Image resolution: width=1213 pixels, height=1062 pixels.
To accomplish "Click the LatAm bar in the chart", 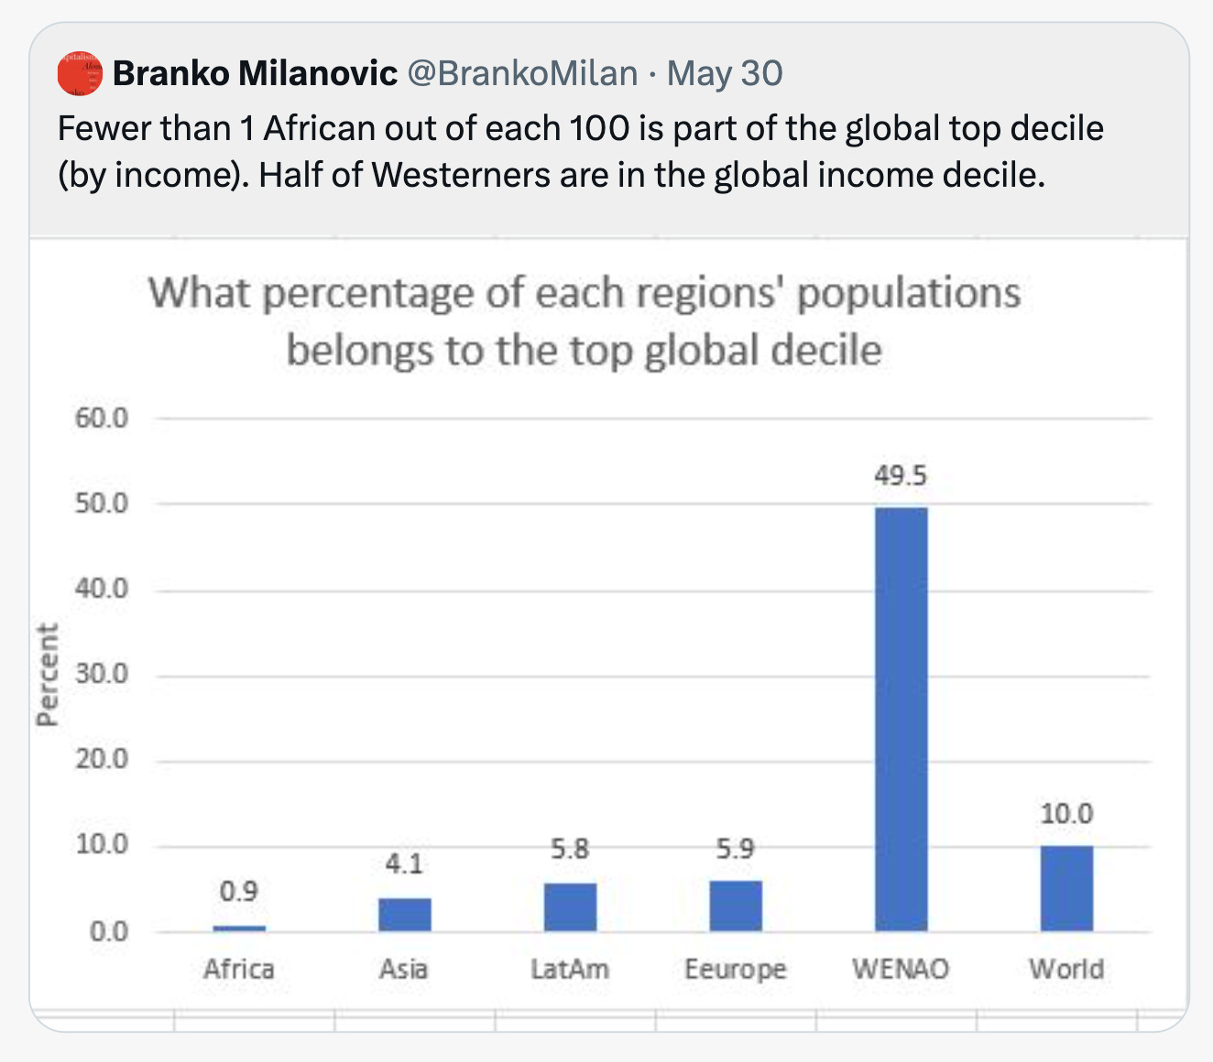I will [570, 906].
